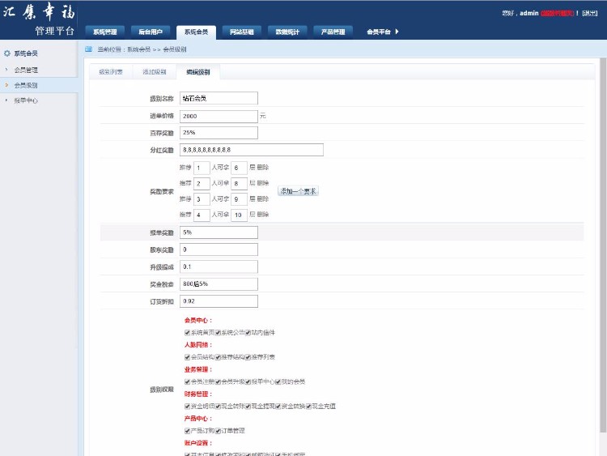Uncheck the 资金转换 permission checkbox

pos(278,407)
